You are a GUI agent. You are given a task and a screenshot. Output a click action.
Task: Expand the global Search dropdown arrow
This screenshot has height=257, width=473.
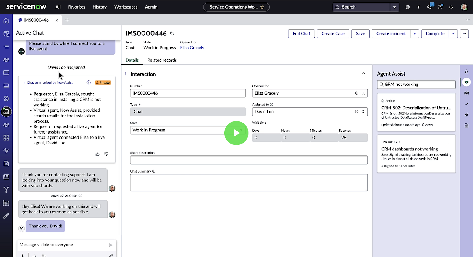[394, 7]
